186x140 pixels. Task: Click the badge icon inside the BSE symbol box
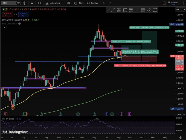pos(18,3)
